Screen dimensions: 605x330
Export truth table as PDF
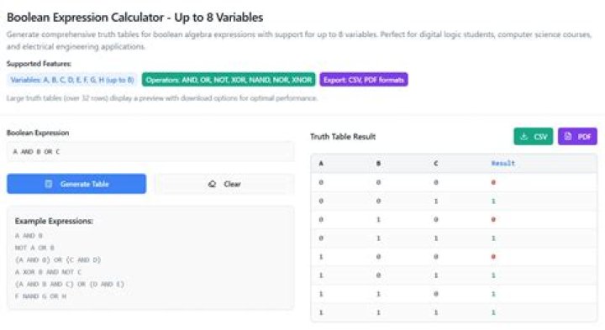point(577,137)
